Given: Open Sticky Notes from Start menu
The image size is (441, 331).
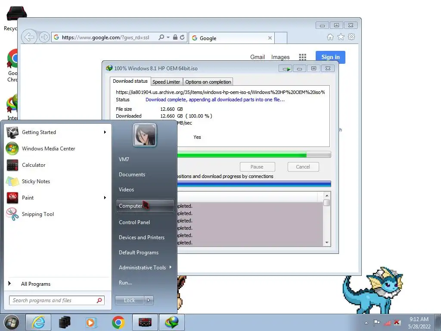Looking at the screenshot, I should (x=57, y=181).
